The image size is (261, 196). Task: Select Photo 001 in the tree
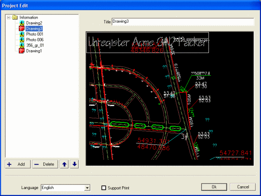(34, 34)
